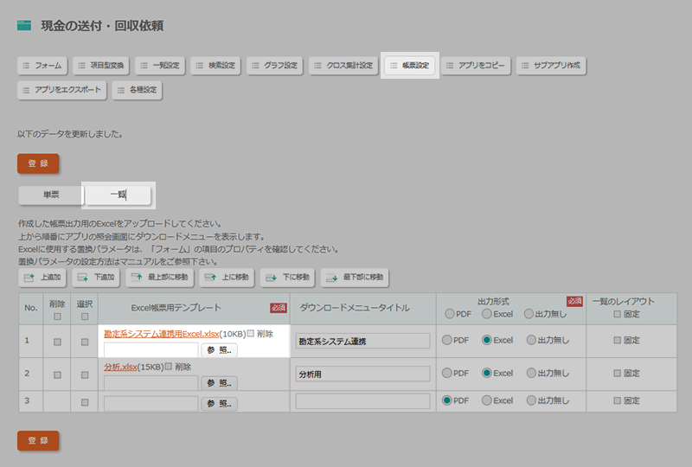Image resolution: width=692 pixels, height=467 pixels.
Task: Check the 固定 checkbox in row 1
Action: 616,340
